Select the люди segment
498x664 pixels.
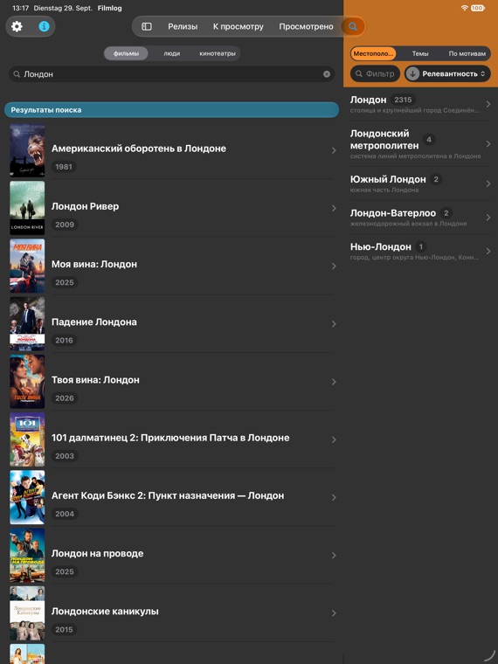click(172, 53)
